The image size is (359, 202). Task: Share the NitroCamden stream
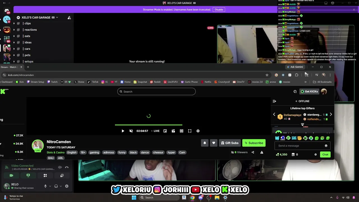tap(253, 152)
